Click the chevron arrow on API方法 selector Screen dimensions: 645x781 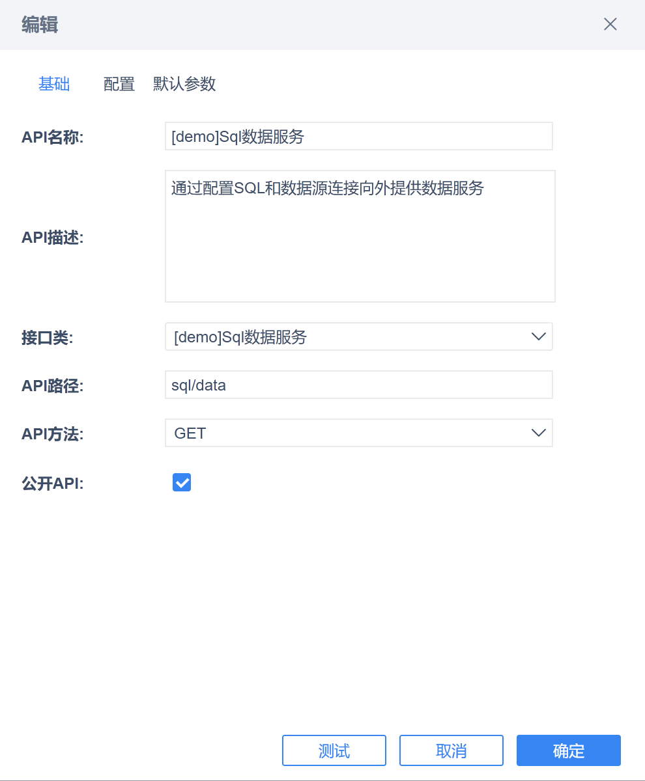click(538, 433)
